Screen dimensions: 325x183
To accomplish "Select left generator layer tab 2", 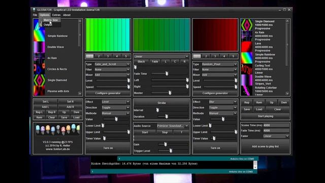I will click(99, 56).
